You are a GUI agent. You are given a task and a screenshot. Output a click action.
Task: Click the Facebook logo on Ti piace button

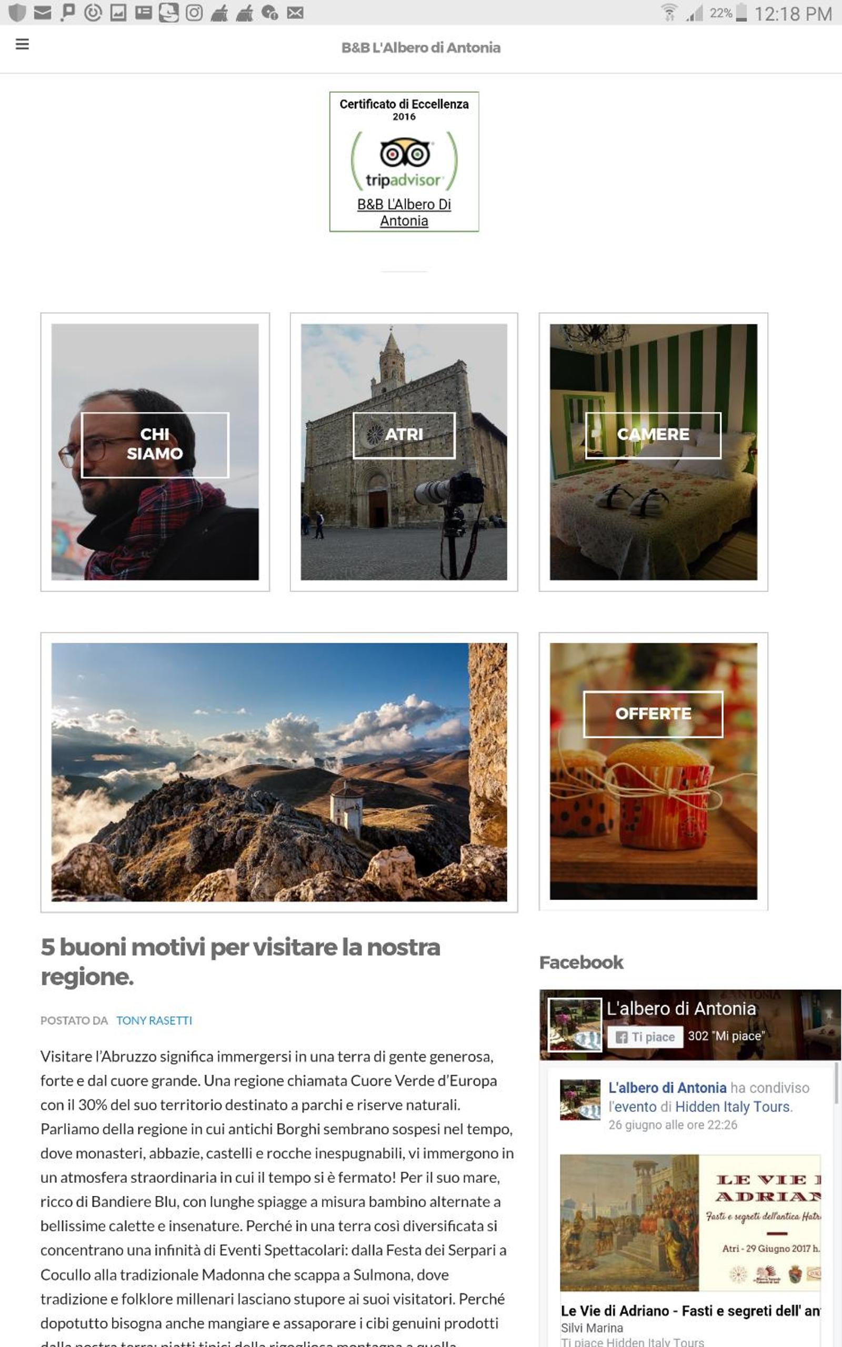622,1037
